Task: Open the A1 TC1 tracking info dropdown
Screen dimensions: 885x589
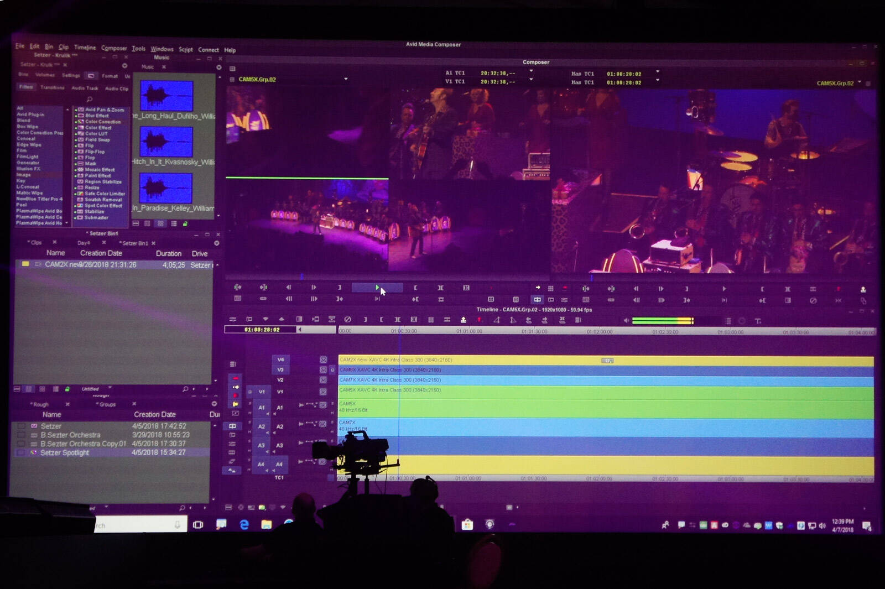Action: (531, 71)
